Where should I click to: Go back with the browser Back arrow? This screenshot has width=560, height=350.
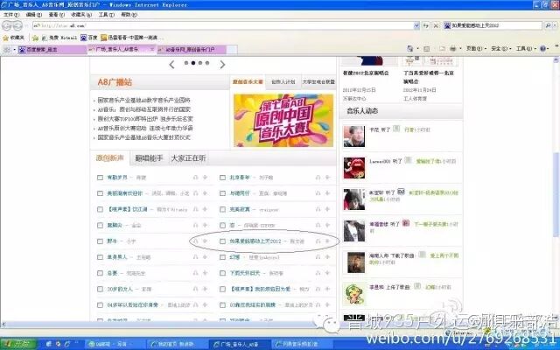[7, 25]
